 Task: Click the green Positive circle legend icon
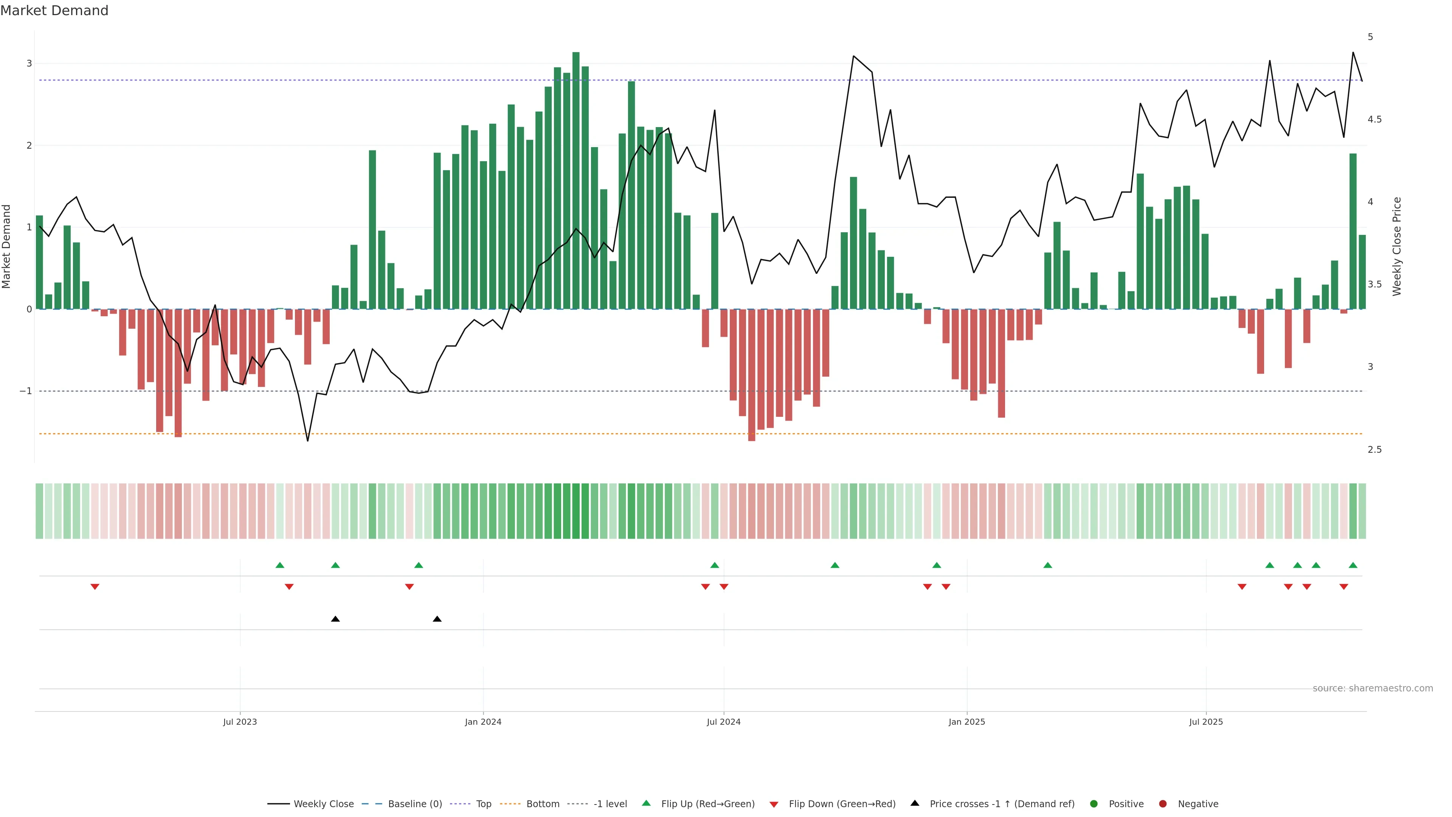[1094, 803]
